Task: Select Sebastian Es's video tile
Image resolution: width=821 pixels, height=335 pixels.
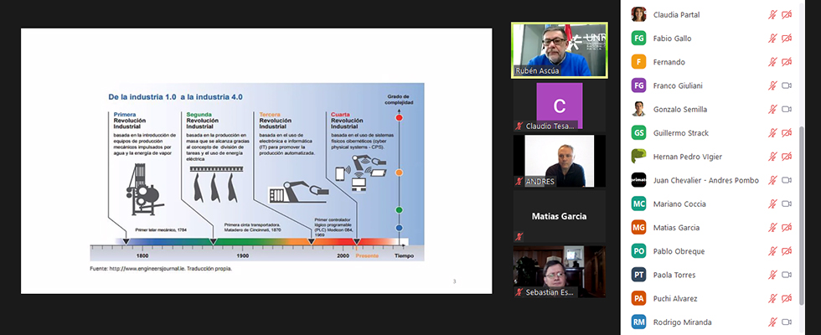Action: (x=560, y=271)
